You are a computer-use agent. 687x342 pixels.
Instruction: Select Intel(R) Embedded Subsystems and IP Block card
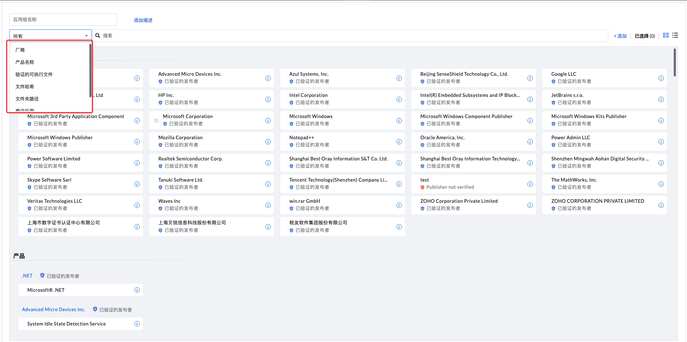point(473,99)
